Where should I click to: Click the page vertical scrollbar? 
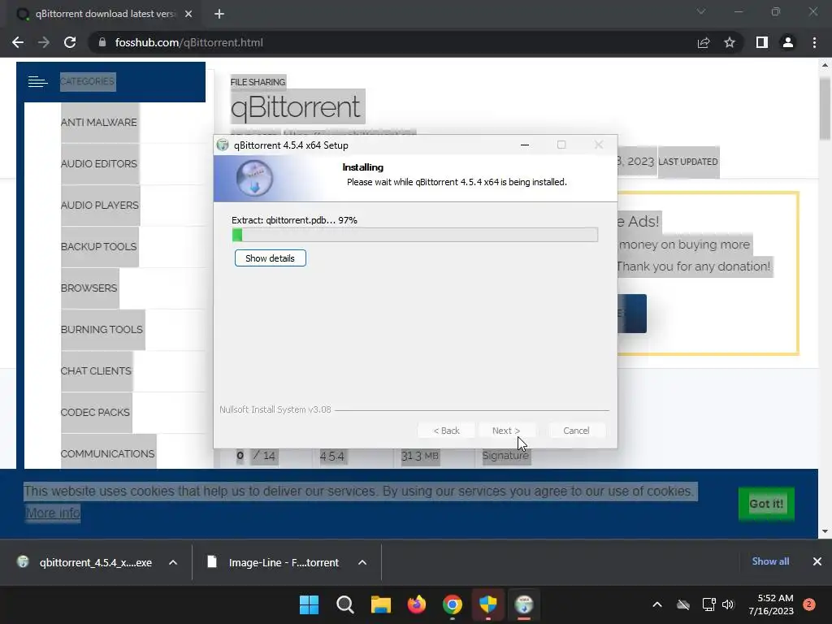[x=825, y=109]
